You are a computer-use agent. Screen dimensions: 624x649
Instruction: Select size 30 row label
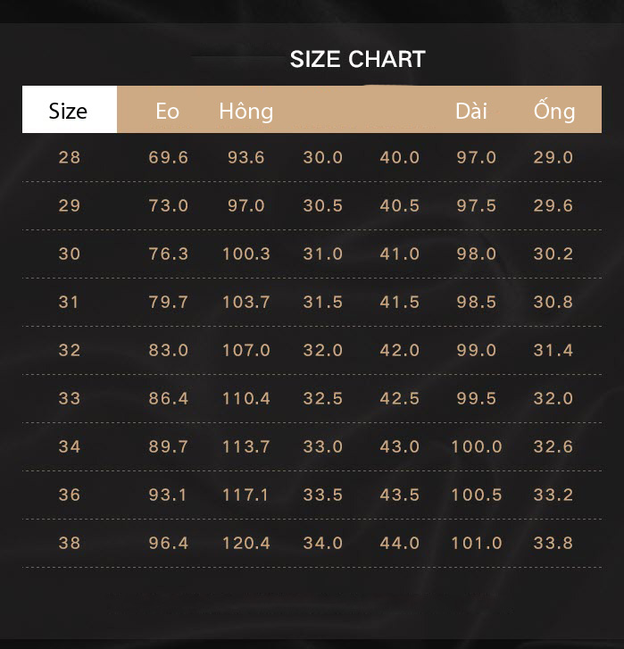point(70,254)
